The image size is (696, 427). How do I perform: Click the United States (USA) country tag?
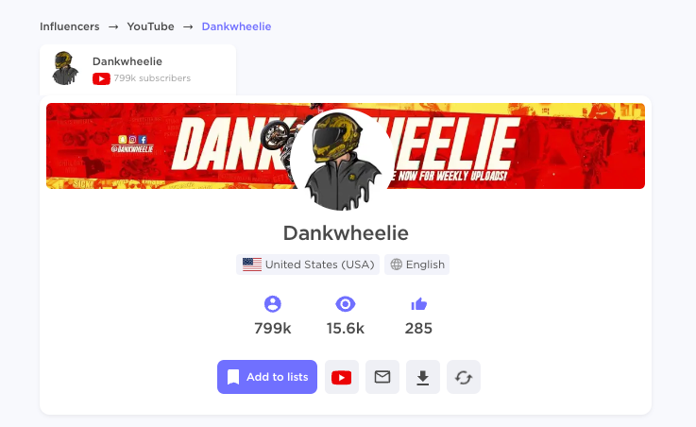click(308, 265)
